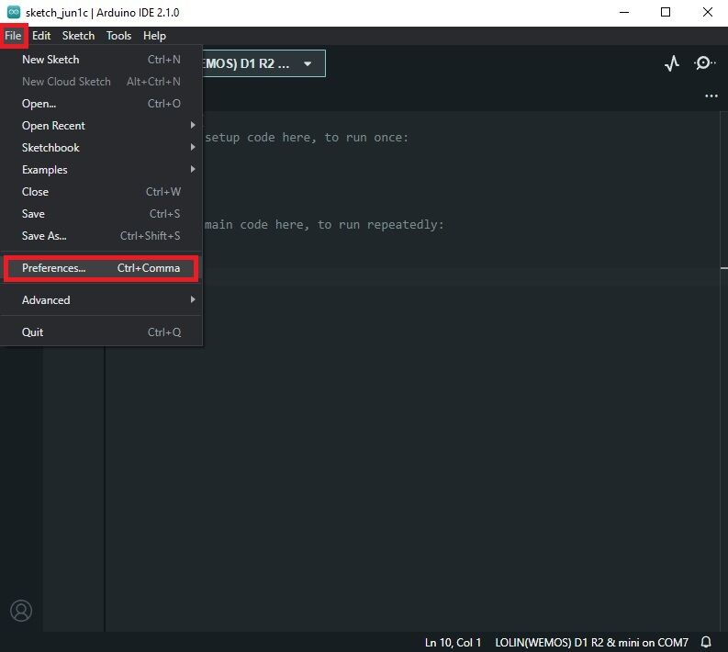Open the Serial Plotter icon
This screenshot has height=652, width=728.
pos(672,63)
